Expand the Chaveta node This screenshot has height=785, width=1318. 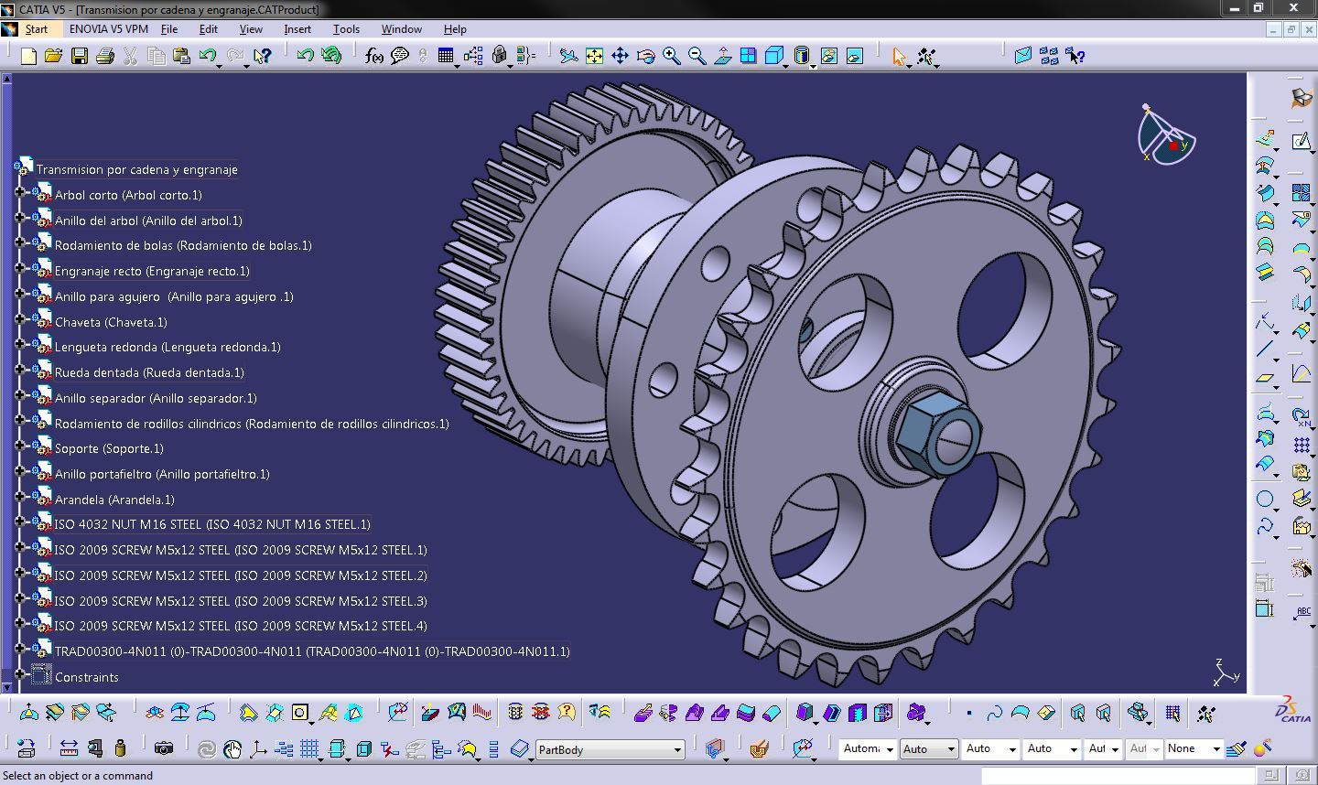(20, 320)
